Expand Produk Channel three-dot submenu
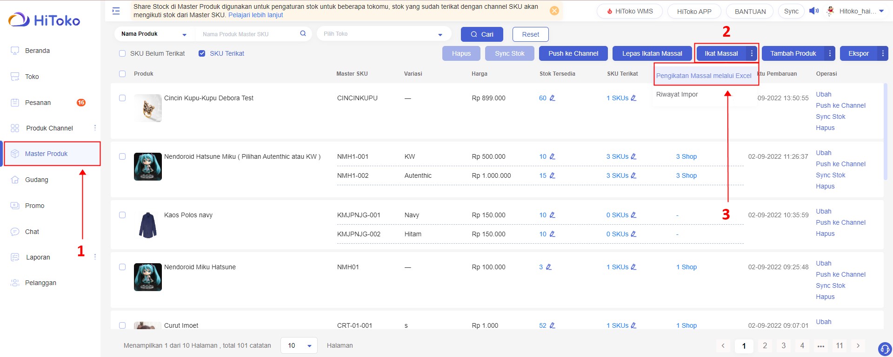 [95, 128]
